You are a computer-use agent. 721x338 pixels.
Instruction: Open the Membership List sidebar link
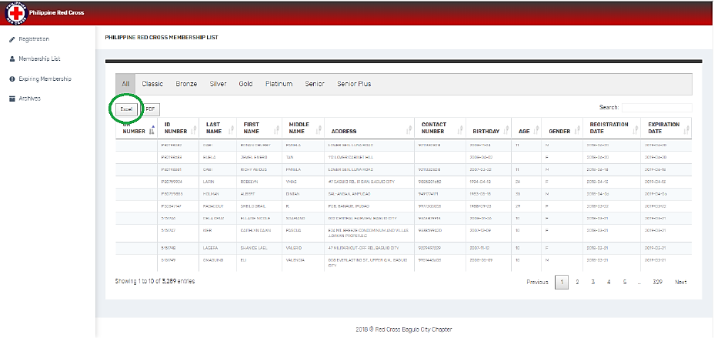pos(39,59)
